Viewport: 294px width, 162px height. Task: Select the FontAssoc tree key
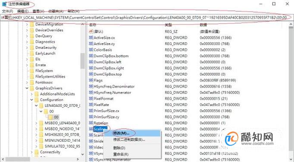(x=44, y=82)
